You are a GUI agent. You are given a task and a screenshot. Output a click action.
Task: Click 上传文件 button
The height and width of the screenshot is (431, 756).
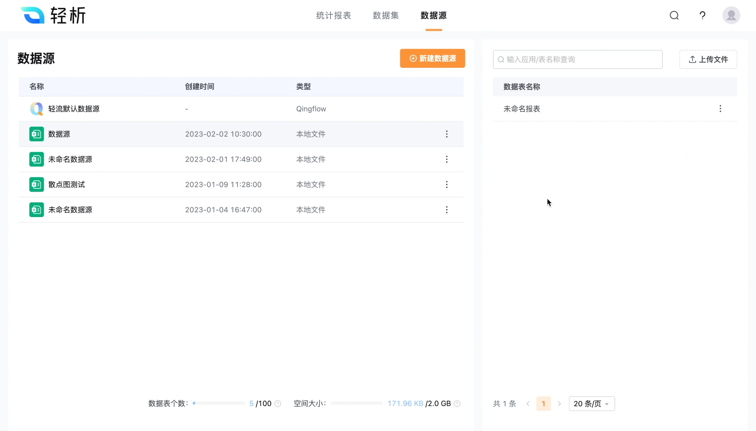click(x=708, y=59)
